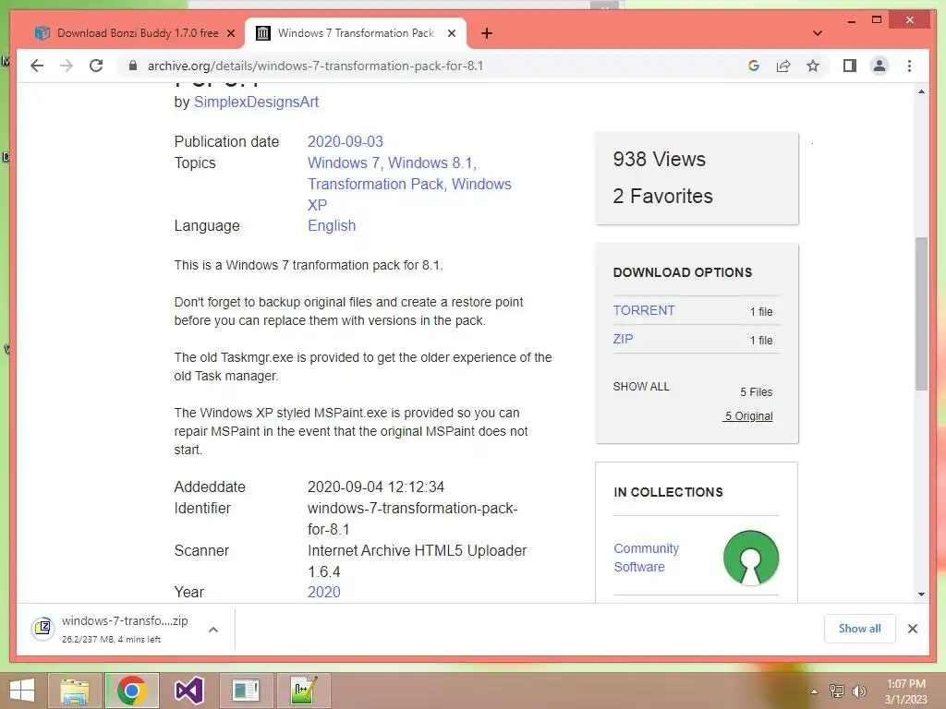Reload the archive.org page
The image size is (946, 709).
point(96,66)
